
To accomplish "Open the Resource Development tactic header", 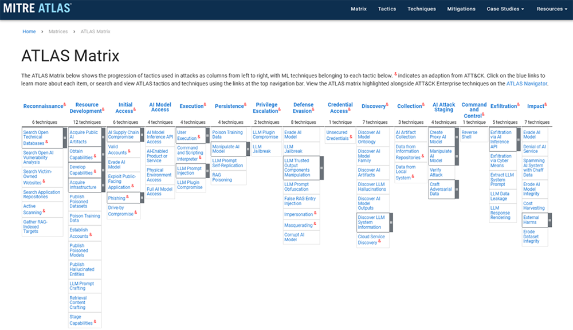I will pyautogui.click(x=87, y=108).
